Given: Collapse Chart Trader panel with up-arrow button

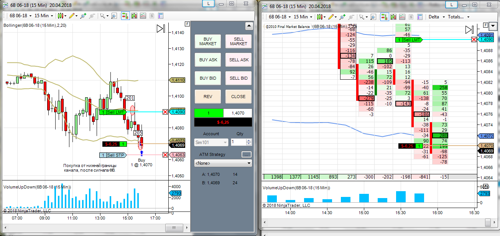Looking at the screenshot, I should pyautogui.click(x=249, y=26).
